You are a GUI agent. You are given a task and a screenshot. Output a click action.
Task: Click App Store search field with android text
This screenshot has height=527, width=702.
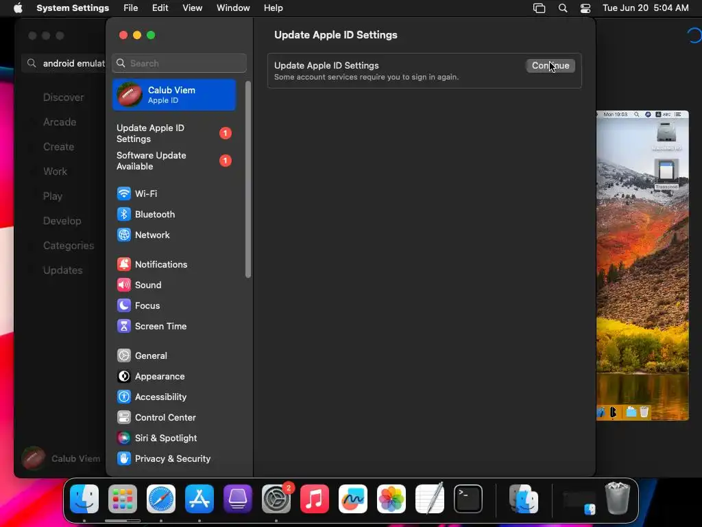65,63
